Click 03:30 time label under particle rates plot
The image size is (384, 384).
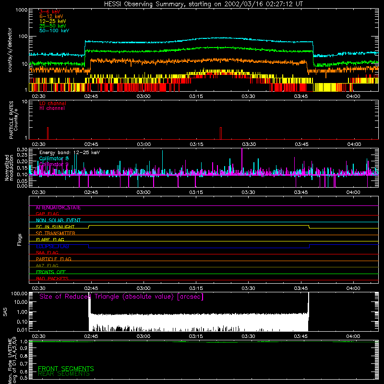(x=249, y=144)
